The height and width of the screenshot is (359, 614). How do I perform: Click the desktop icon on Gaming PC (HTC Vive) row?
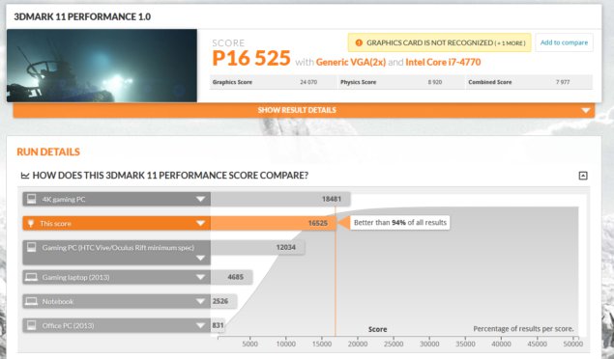(x=31, y=247)
